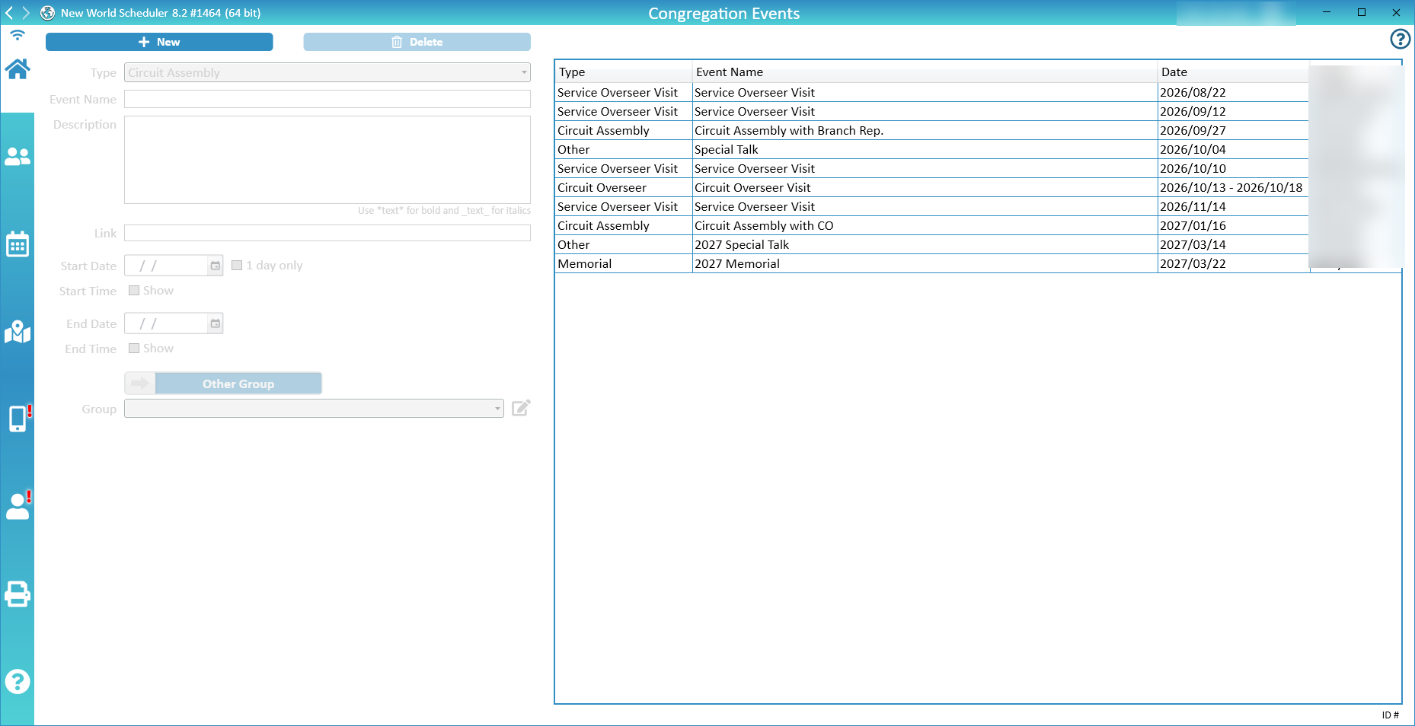The height and width of the screenshot is (726, 1415).
Task: Open page help in top right corner
Action: click(x=1400, y=39)
